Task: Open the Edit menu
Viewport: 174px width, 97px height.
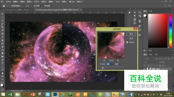Action: point(16,2)
